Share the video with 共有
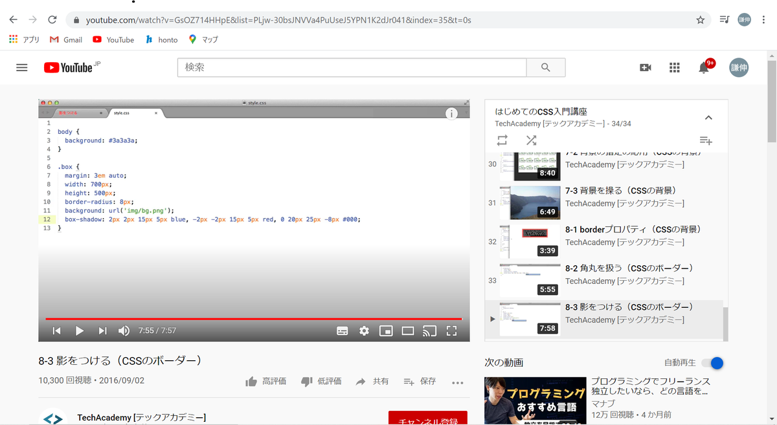This screenshot has height=425, width=777. tap(372, 382)
